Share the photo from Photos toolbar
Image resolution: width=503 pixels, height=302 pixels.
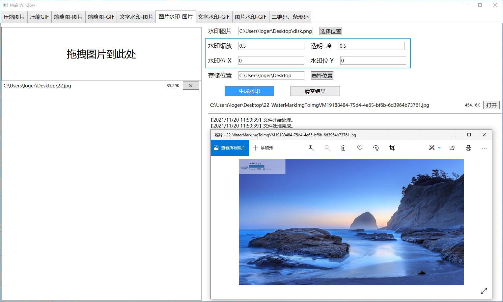point(452,148)
